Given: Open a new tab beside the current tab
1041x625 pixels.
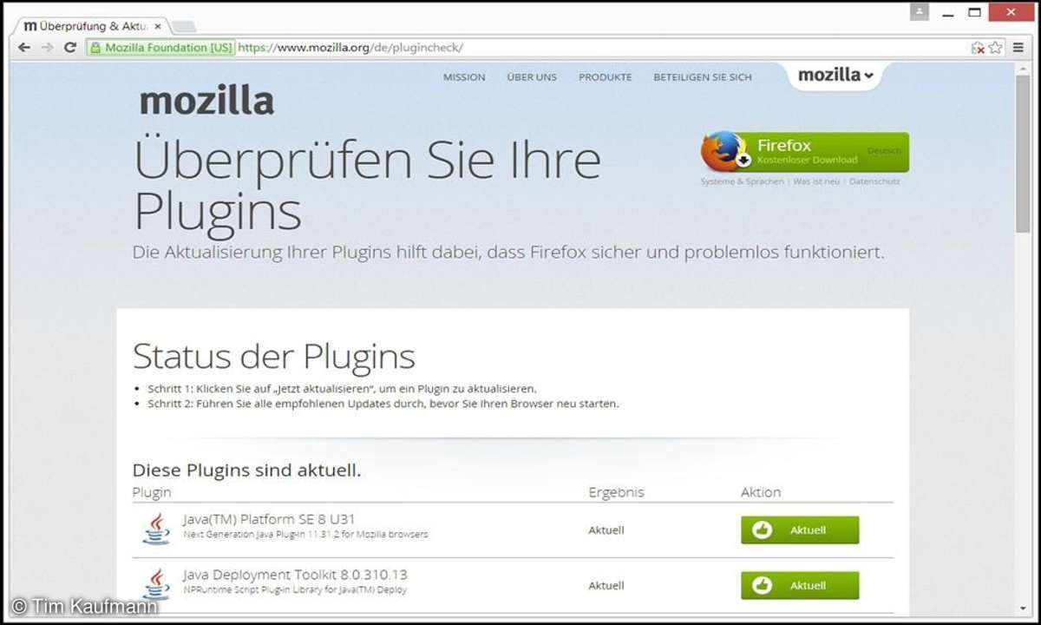Looking at the screenshot, I should 184,26.
